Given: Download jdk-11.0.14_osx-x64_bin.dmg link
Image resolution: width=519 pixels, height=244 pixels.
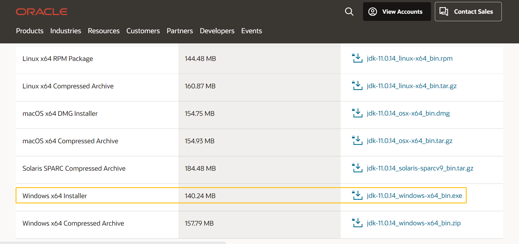Looking at the screenshot, I should [408, 113].
